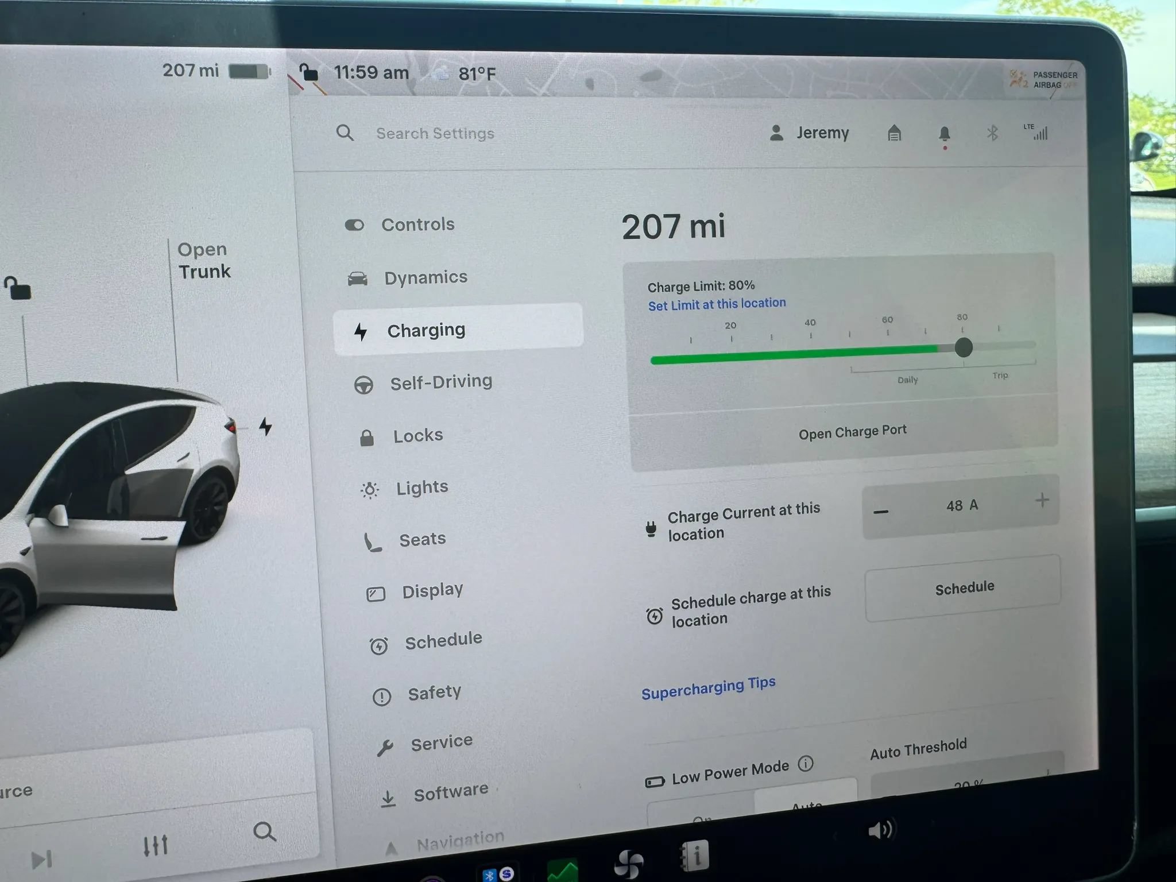Screen dimensions: 1176x882
Task: Tap 'Charge Current at this location' text
Action: pos(744,521)
